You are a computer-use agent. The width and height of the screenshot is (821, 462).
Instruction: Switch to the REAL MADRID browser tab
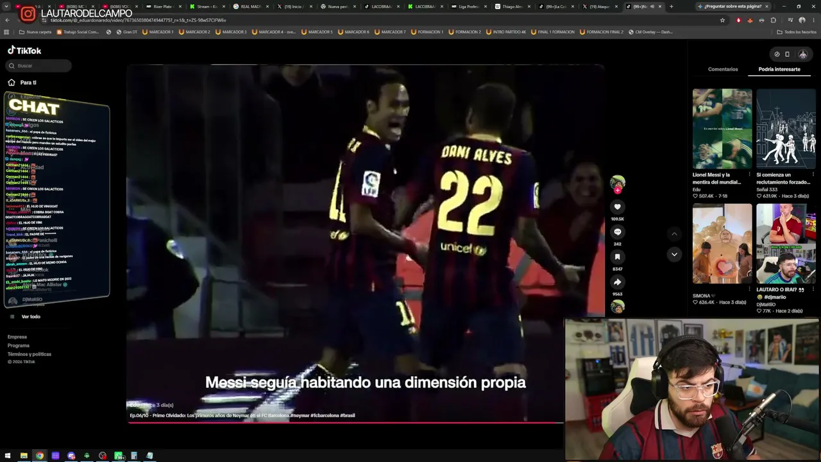(250, 6)
